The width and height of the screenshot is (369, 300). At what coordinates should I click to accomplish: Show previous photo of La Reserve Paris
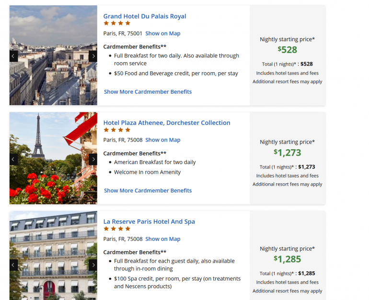click(14, 265)
